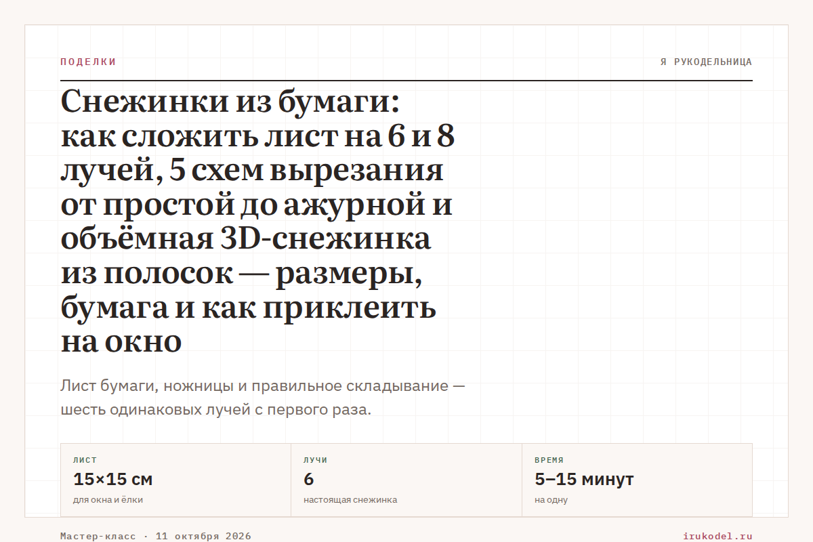Click the subtitle starting 'Лист бумаги, ножницы'
813x542 pixels.
tap(263, 398)
